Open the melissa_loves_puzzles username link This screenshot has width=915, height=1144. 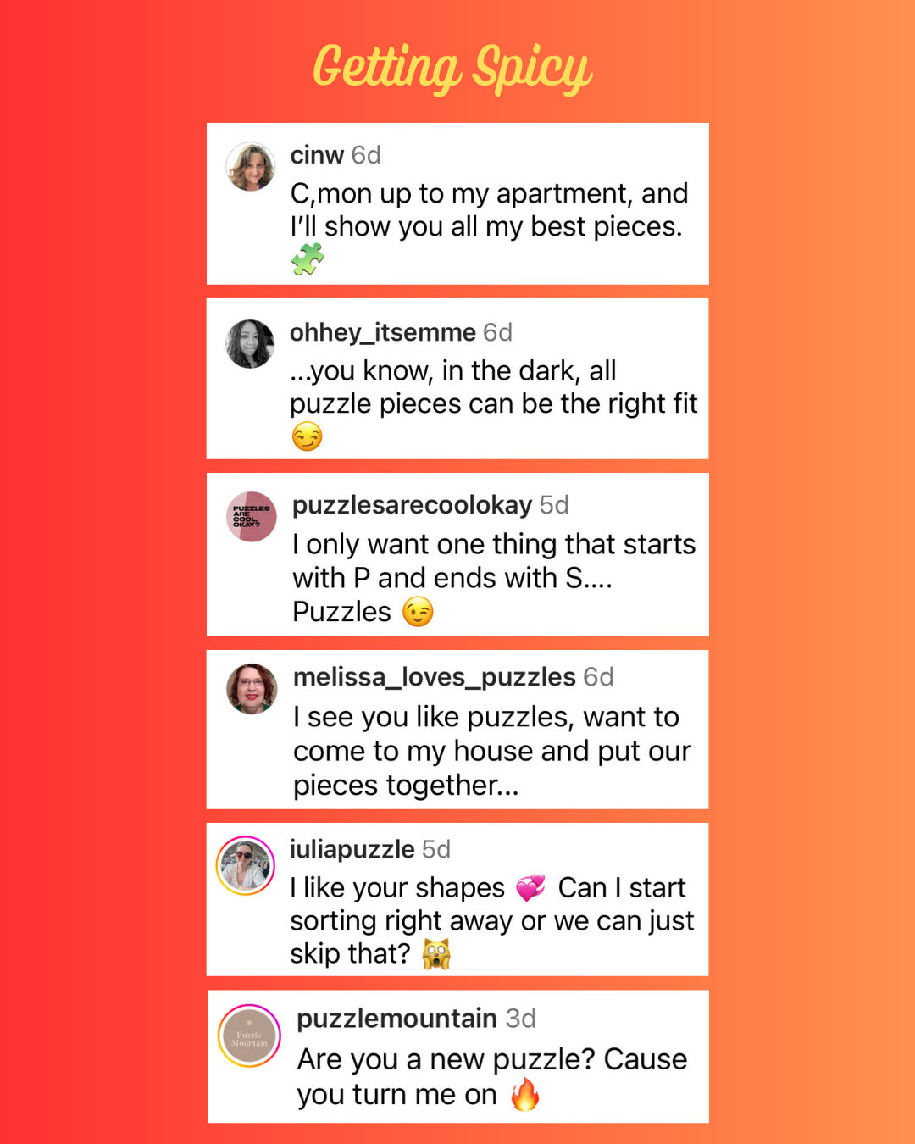[435, 677]
